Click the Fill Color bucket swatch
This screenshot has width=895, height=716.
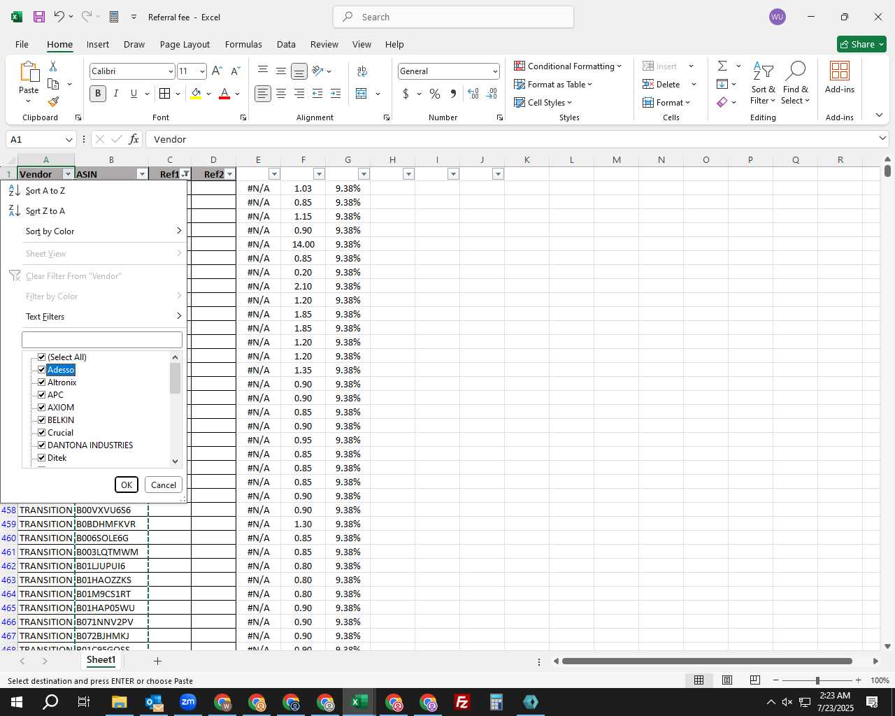[x=196, y=93]
